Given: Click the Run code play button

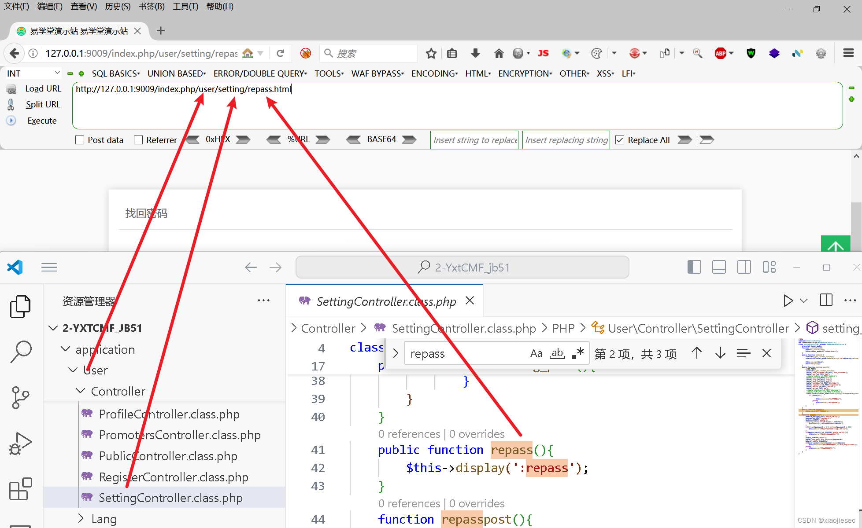Looking at the screenshot, I should [x=788, y=301].
